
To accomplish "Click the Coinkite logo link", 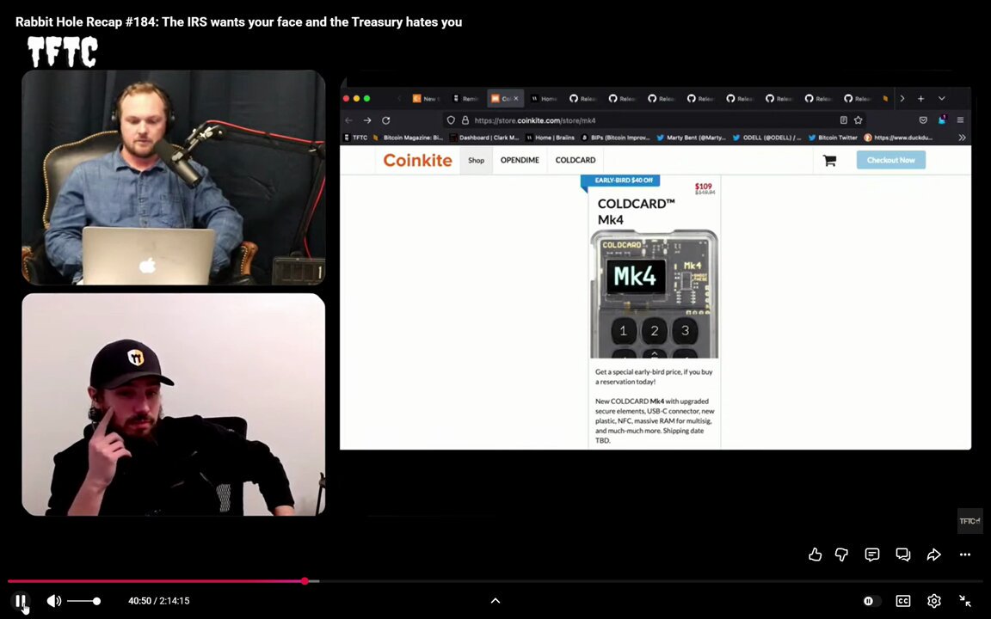I will click(418, 161).
